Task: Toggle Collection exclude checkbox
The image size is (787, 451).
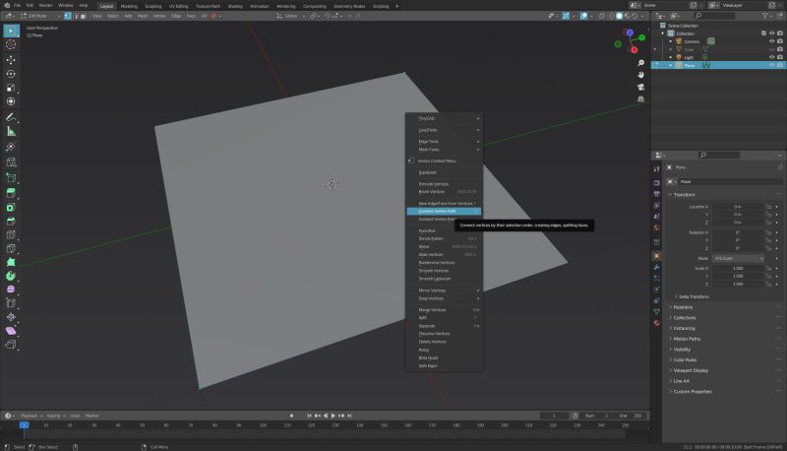Action: (764, 33)
